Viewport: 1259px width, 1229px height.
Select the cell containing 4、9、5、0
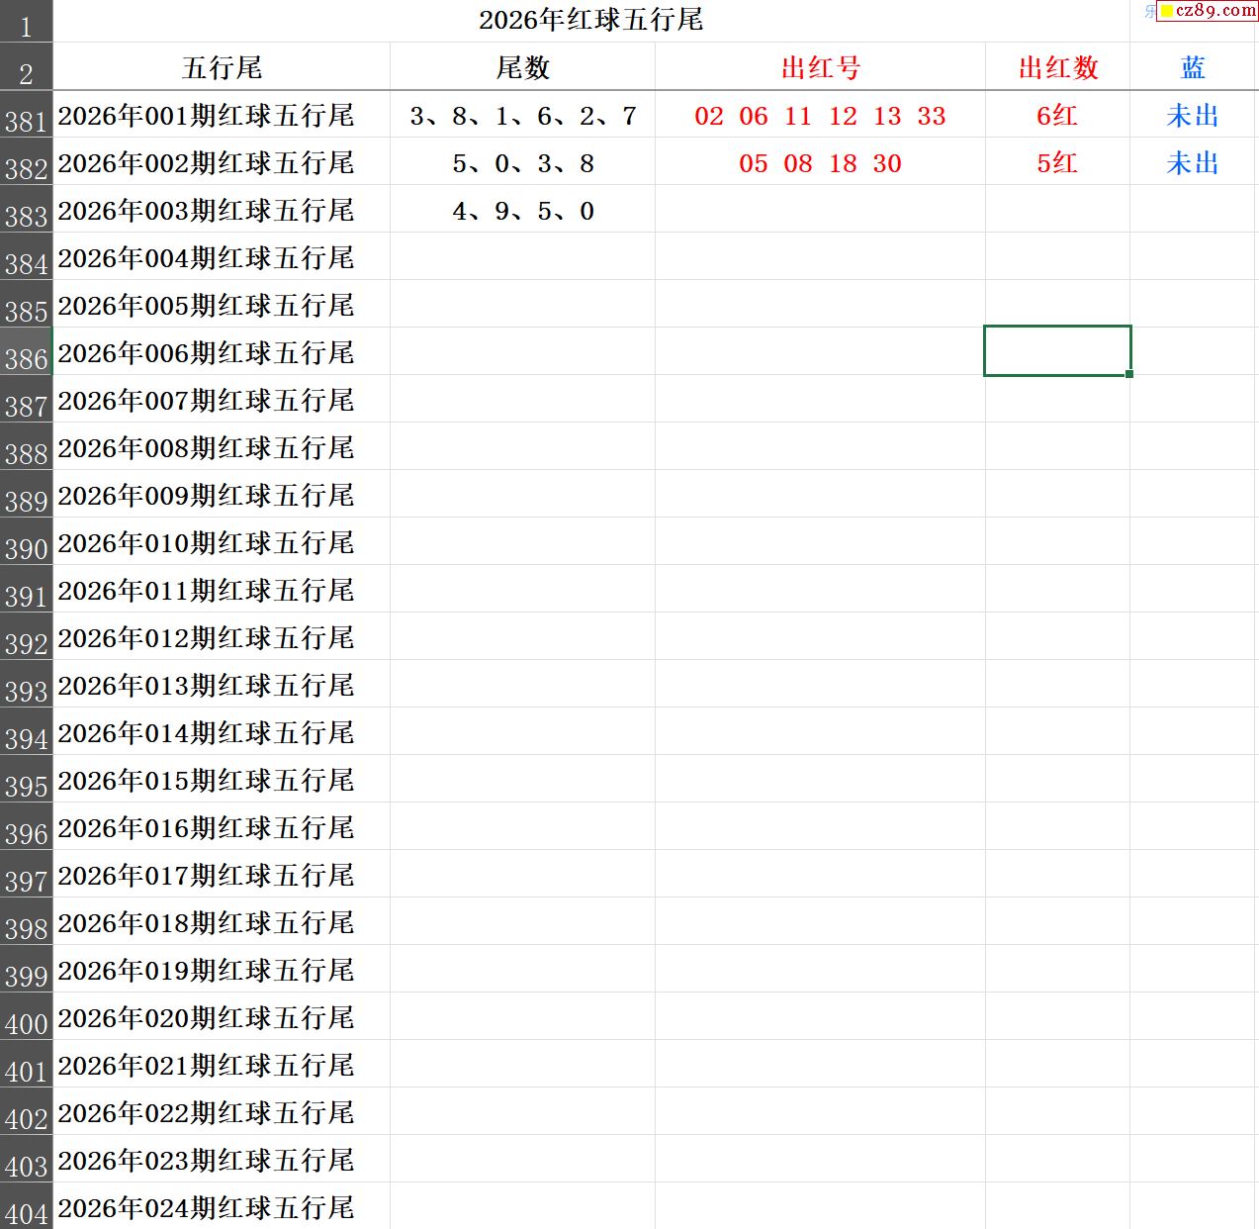522,211
